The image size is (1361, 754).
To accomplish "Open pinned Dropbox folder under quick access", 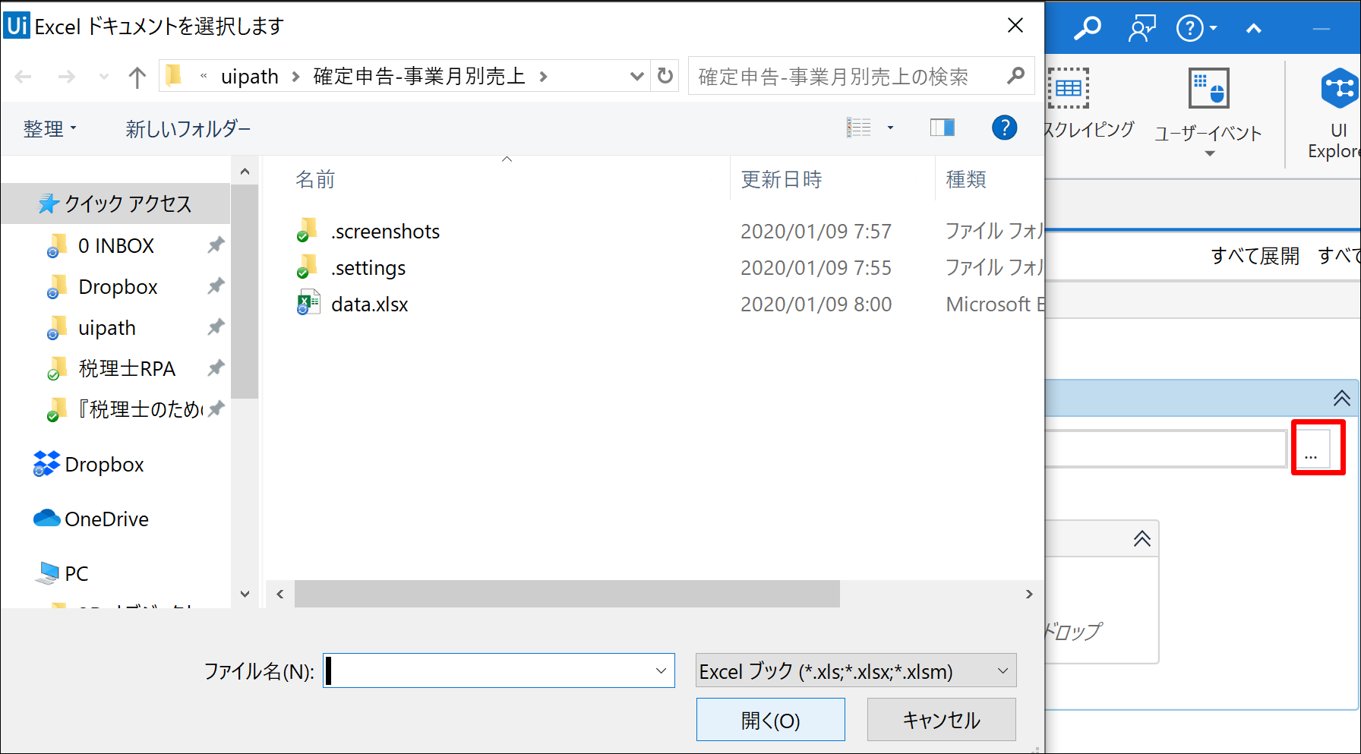I will click(118, 287).
